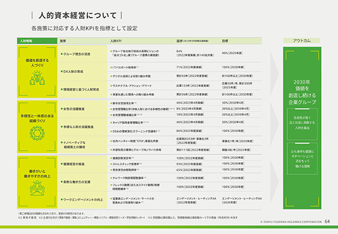Select the 累計36件 progress value

193,94
